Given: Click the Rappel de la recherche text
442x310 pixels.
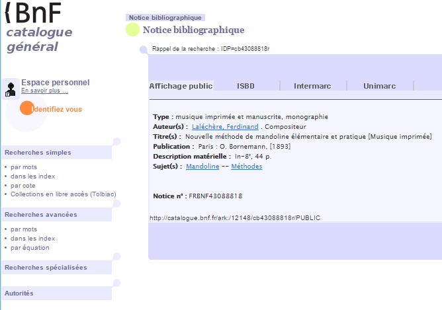Looking at the screenshot, I should (x=210, y=49).
